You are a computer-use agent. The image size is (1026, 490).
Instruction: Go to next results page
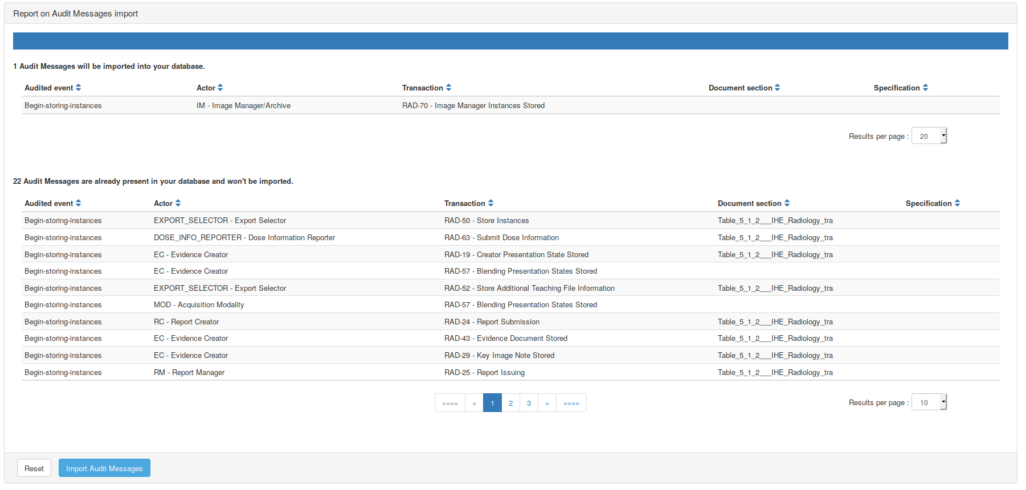(547, 403)
